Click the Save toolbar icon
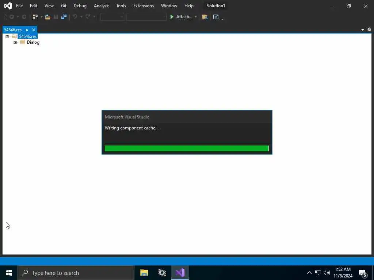Viewport: 374px width, 280px height. 56,17
